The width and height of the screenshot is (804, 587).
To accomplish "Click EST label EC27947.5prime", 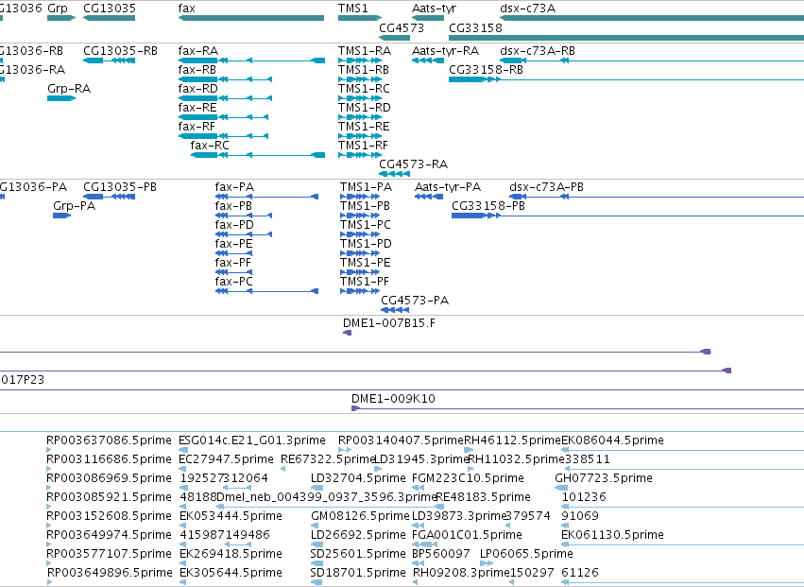I will [226, 459].
